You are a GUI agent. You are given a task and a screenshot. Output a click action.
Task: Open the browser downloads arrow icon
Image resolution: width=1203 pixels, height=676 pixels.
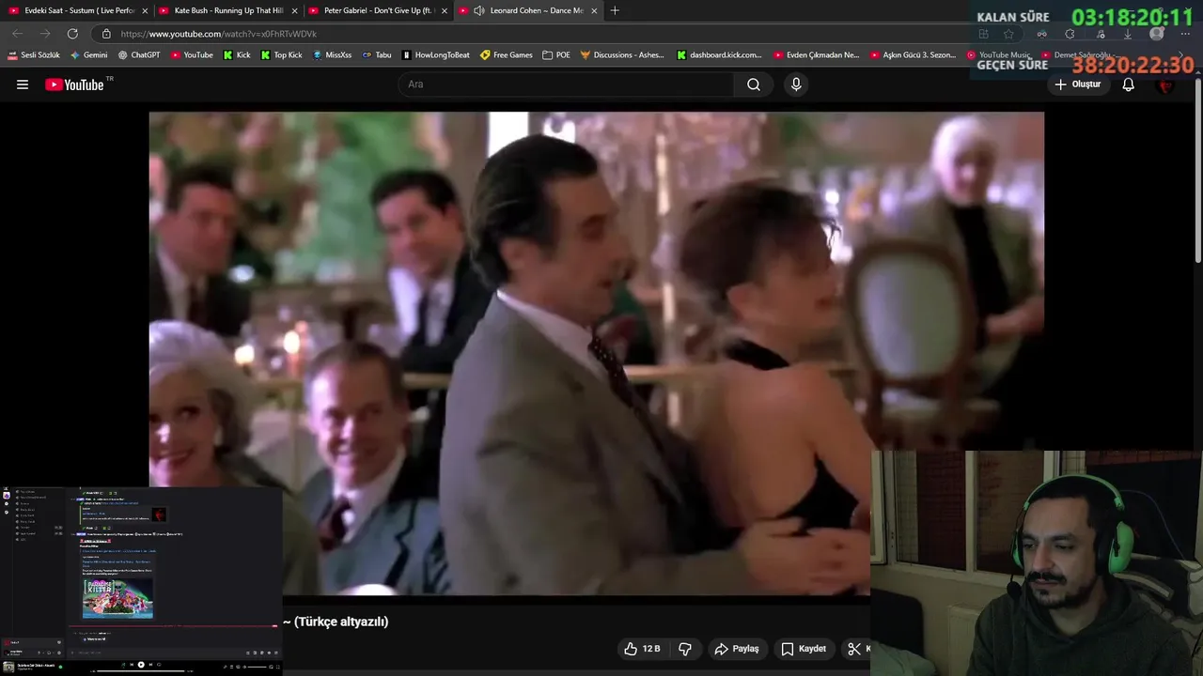[1128, 34]
